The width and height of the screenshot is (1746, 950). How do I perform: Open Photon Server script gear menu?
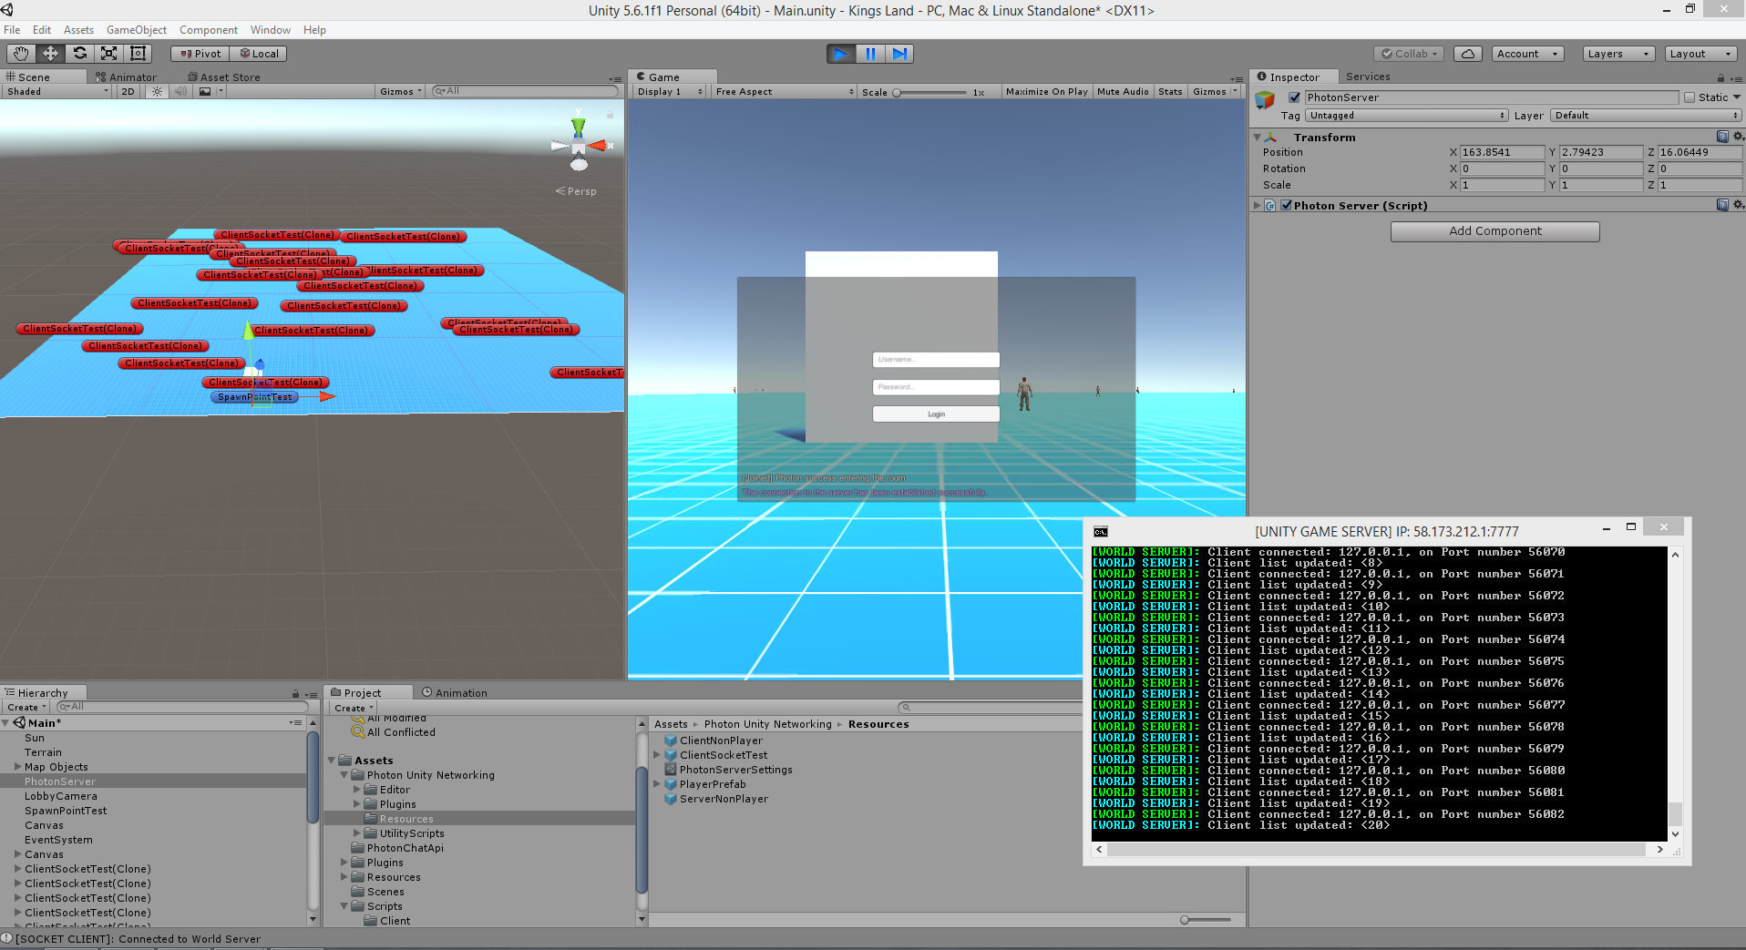coord(1738,205)
